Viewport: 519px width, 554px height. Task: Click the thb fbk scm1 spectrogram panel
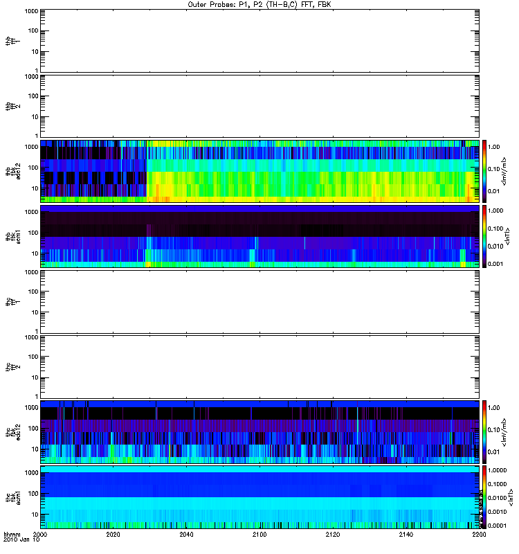coord(259,237)
